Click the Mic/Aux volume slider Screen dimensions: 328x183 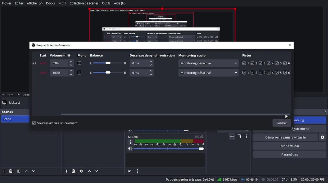(x=169, y=148)
